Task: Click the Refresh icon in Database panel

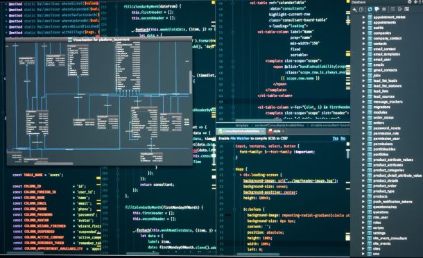Action: pos(370,10)
